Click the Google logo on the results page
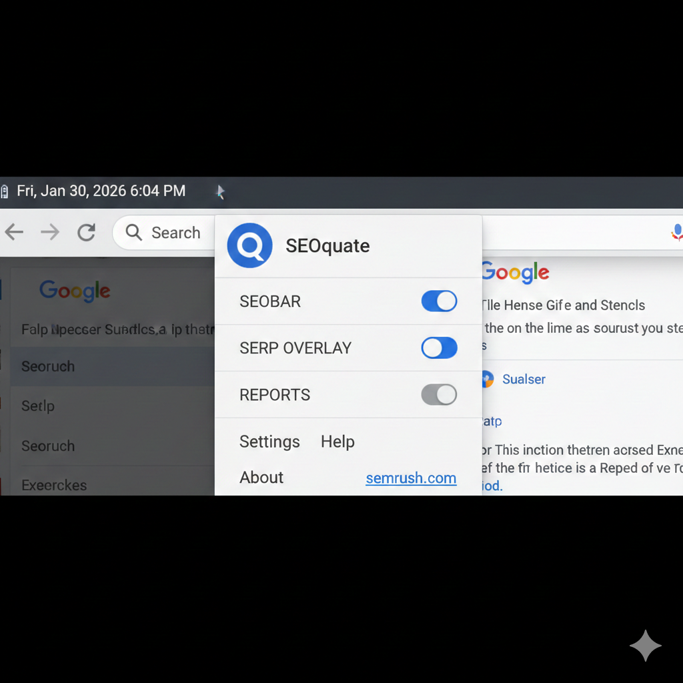 point(514,272)
